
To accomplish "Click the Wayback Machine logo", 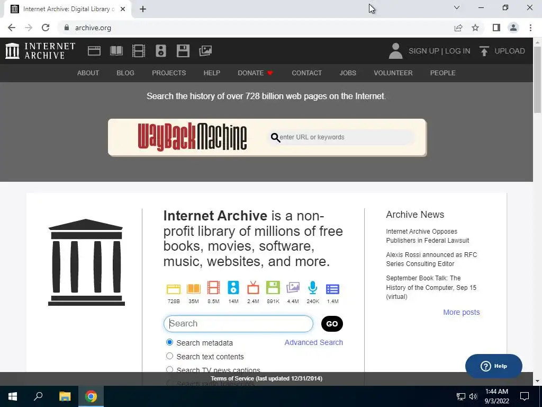I will coord(192,137).
